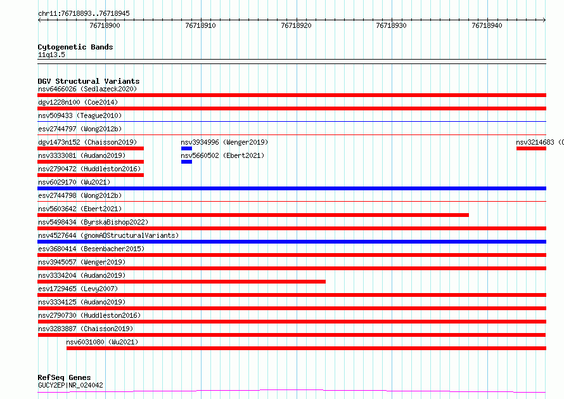
Task: Open the nsv3934996 (Wenger2019) label
Action: click(224, 142)
